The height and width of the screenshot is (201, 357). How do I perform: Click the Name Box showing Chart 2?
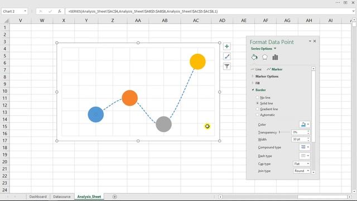tap(12, 11)
